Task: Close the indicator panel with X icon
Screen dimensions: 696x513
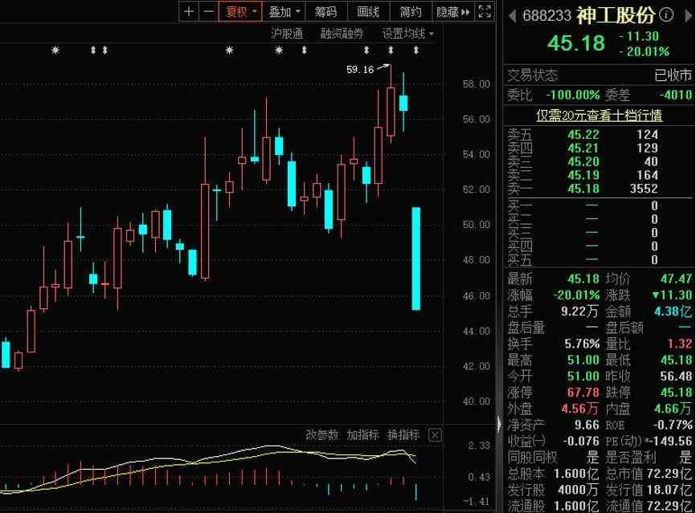Action: click(435, 435)
